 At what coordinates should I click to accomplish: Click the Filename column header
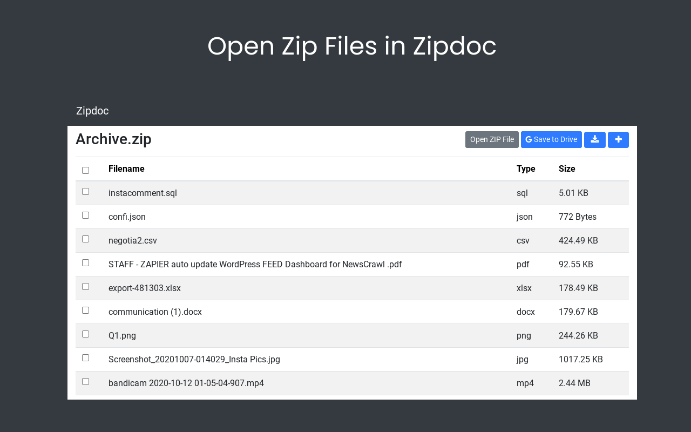[x=126, y=169]
